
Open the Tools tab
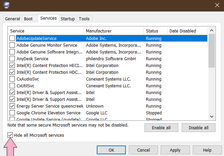point(84,19)
